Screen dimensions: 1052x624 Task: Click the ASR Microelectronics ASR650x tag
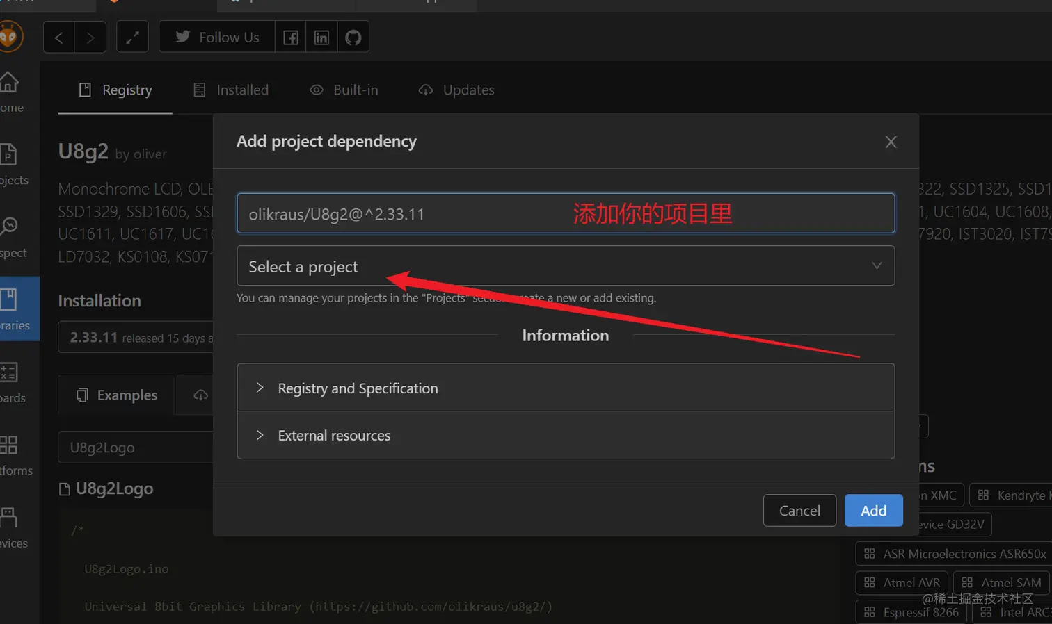(954, 554)
